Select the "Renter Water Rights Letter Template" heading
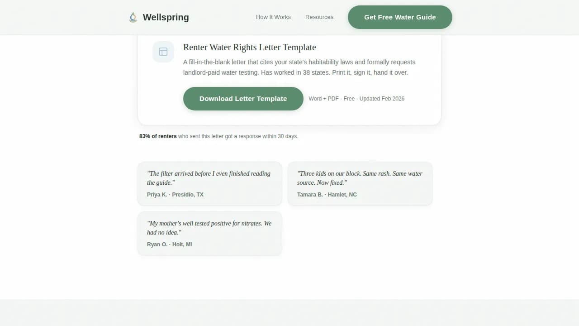This screenshot has height=326, width=579. click(249, 47)
